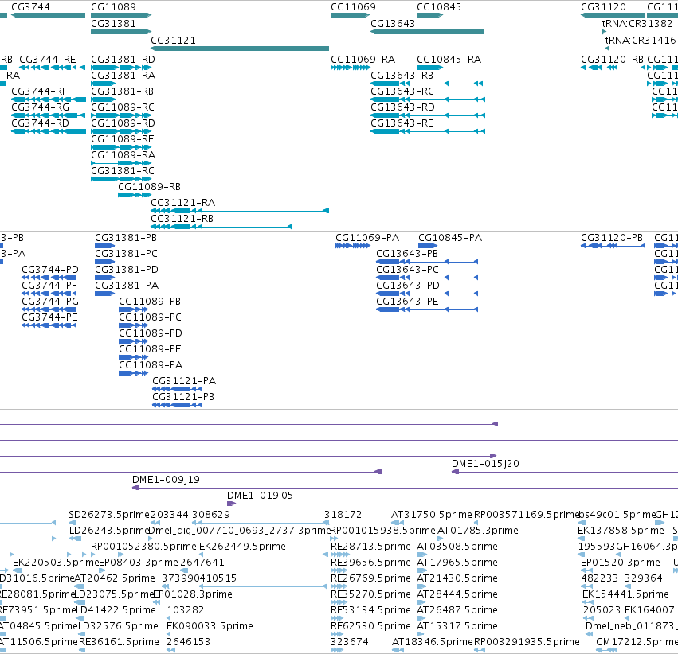Click protein CG11069-PA

click(x=353, y=246)
